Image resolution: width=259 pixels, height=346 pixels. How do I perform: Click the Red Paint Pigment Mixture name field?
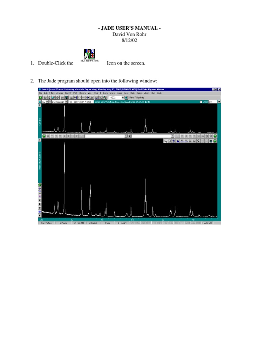[x=81, y=102]
